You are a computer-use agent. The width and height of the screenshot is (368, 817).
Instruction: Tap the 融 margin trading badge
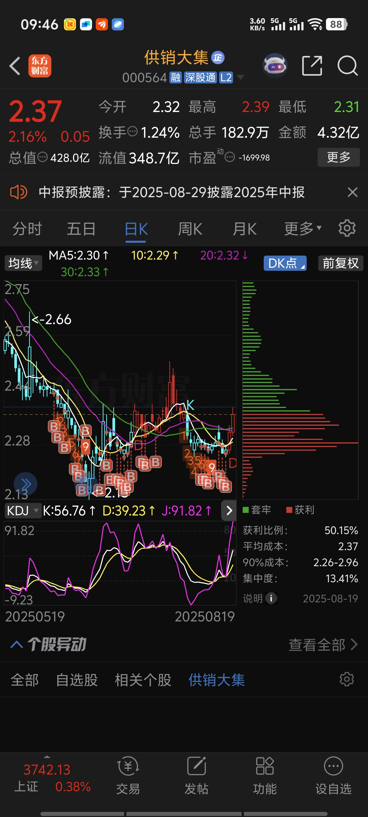(x=175, y=77)
